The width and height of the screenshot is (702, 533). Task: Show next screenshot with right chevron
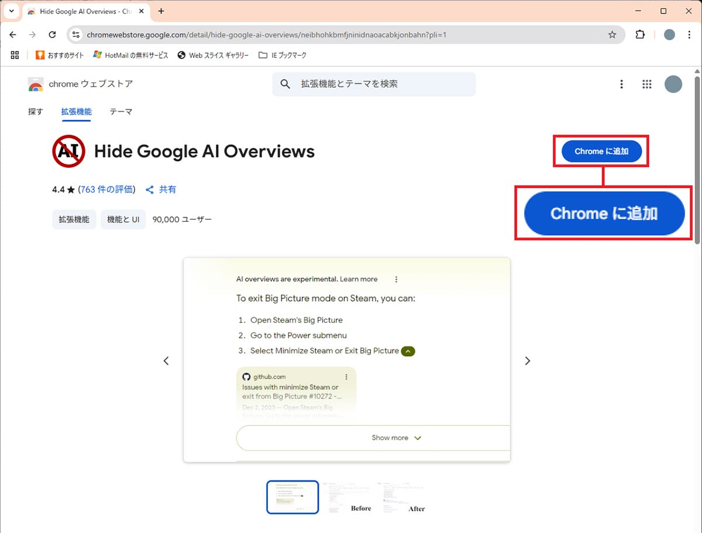coord(528,361)
